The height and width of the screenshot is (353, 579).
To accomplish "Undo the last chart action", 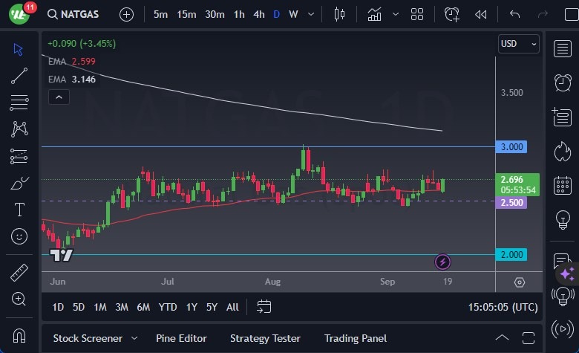I will (514, 14).
